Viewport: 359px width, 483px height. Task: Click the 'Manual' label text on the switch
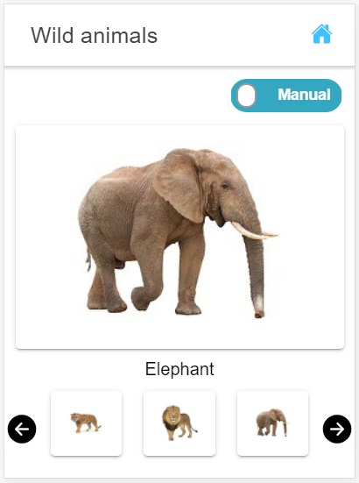pos(304,95)
